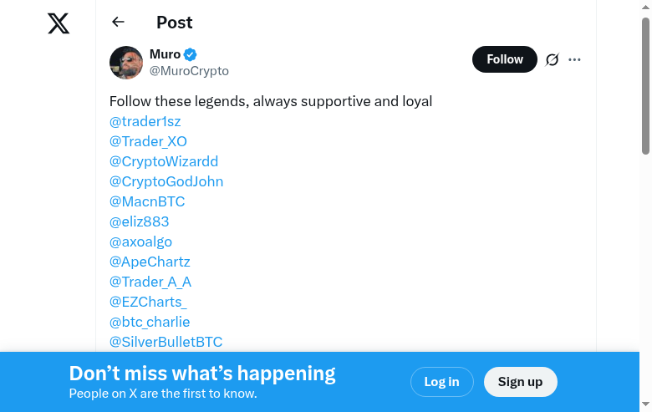This screenshot has height=412, width=652.
Task: Click the X logo icon
Action: (x=59, y=23)
